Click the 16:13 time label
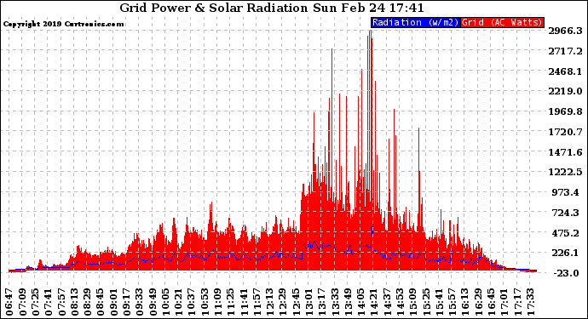Image resolution: width=588 pixels, height=319 pixels. click(465, 302)
